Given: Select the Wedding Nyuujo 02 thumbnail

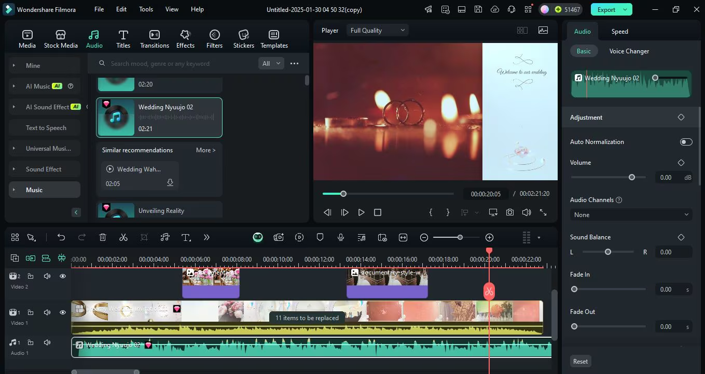Looking at the screenshot, I should coord(116,118).
